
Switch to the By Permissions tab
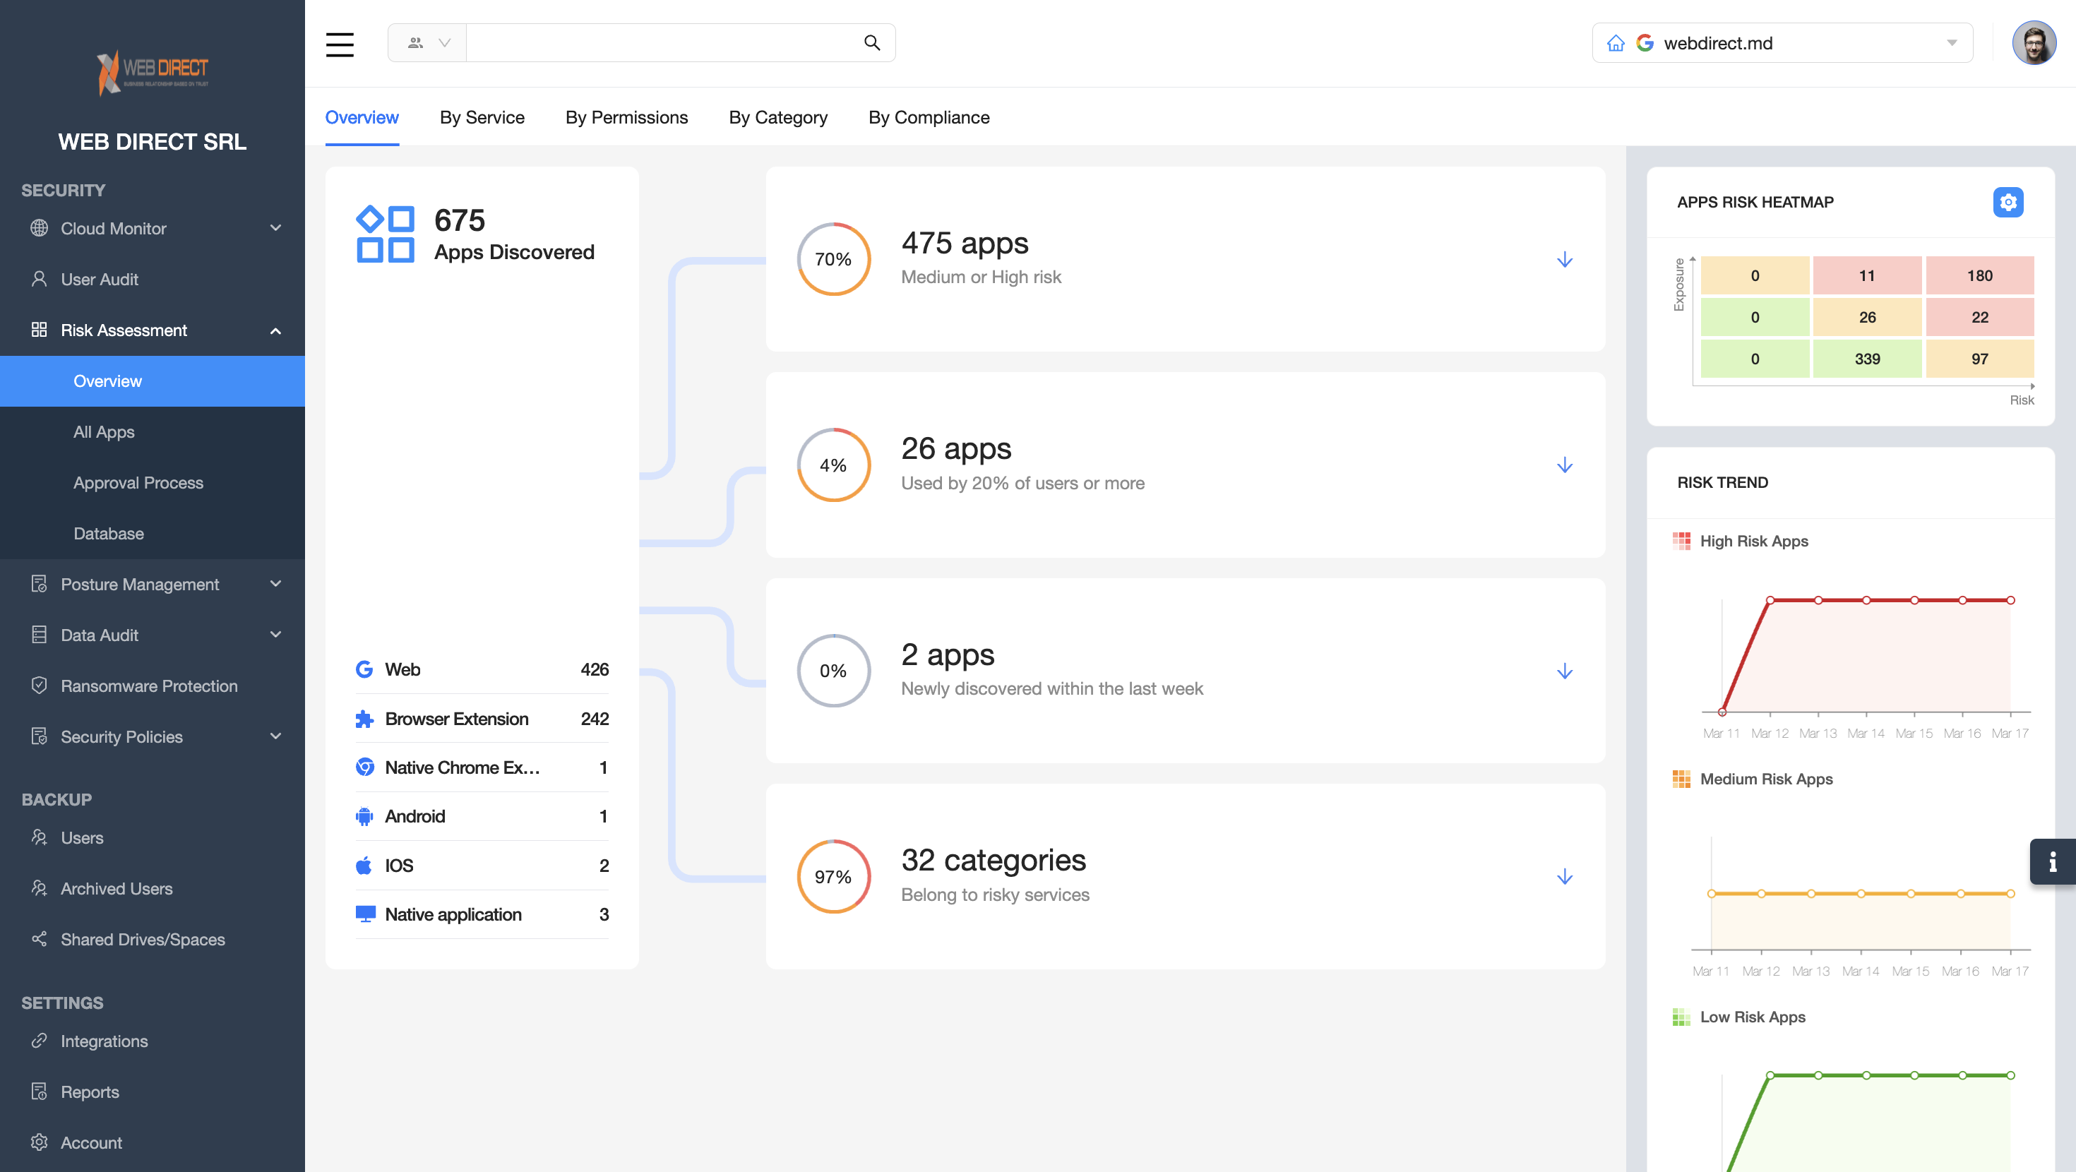click(626, 118)
